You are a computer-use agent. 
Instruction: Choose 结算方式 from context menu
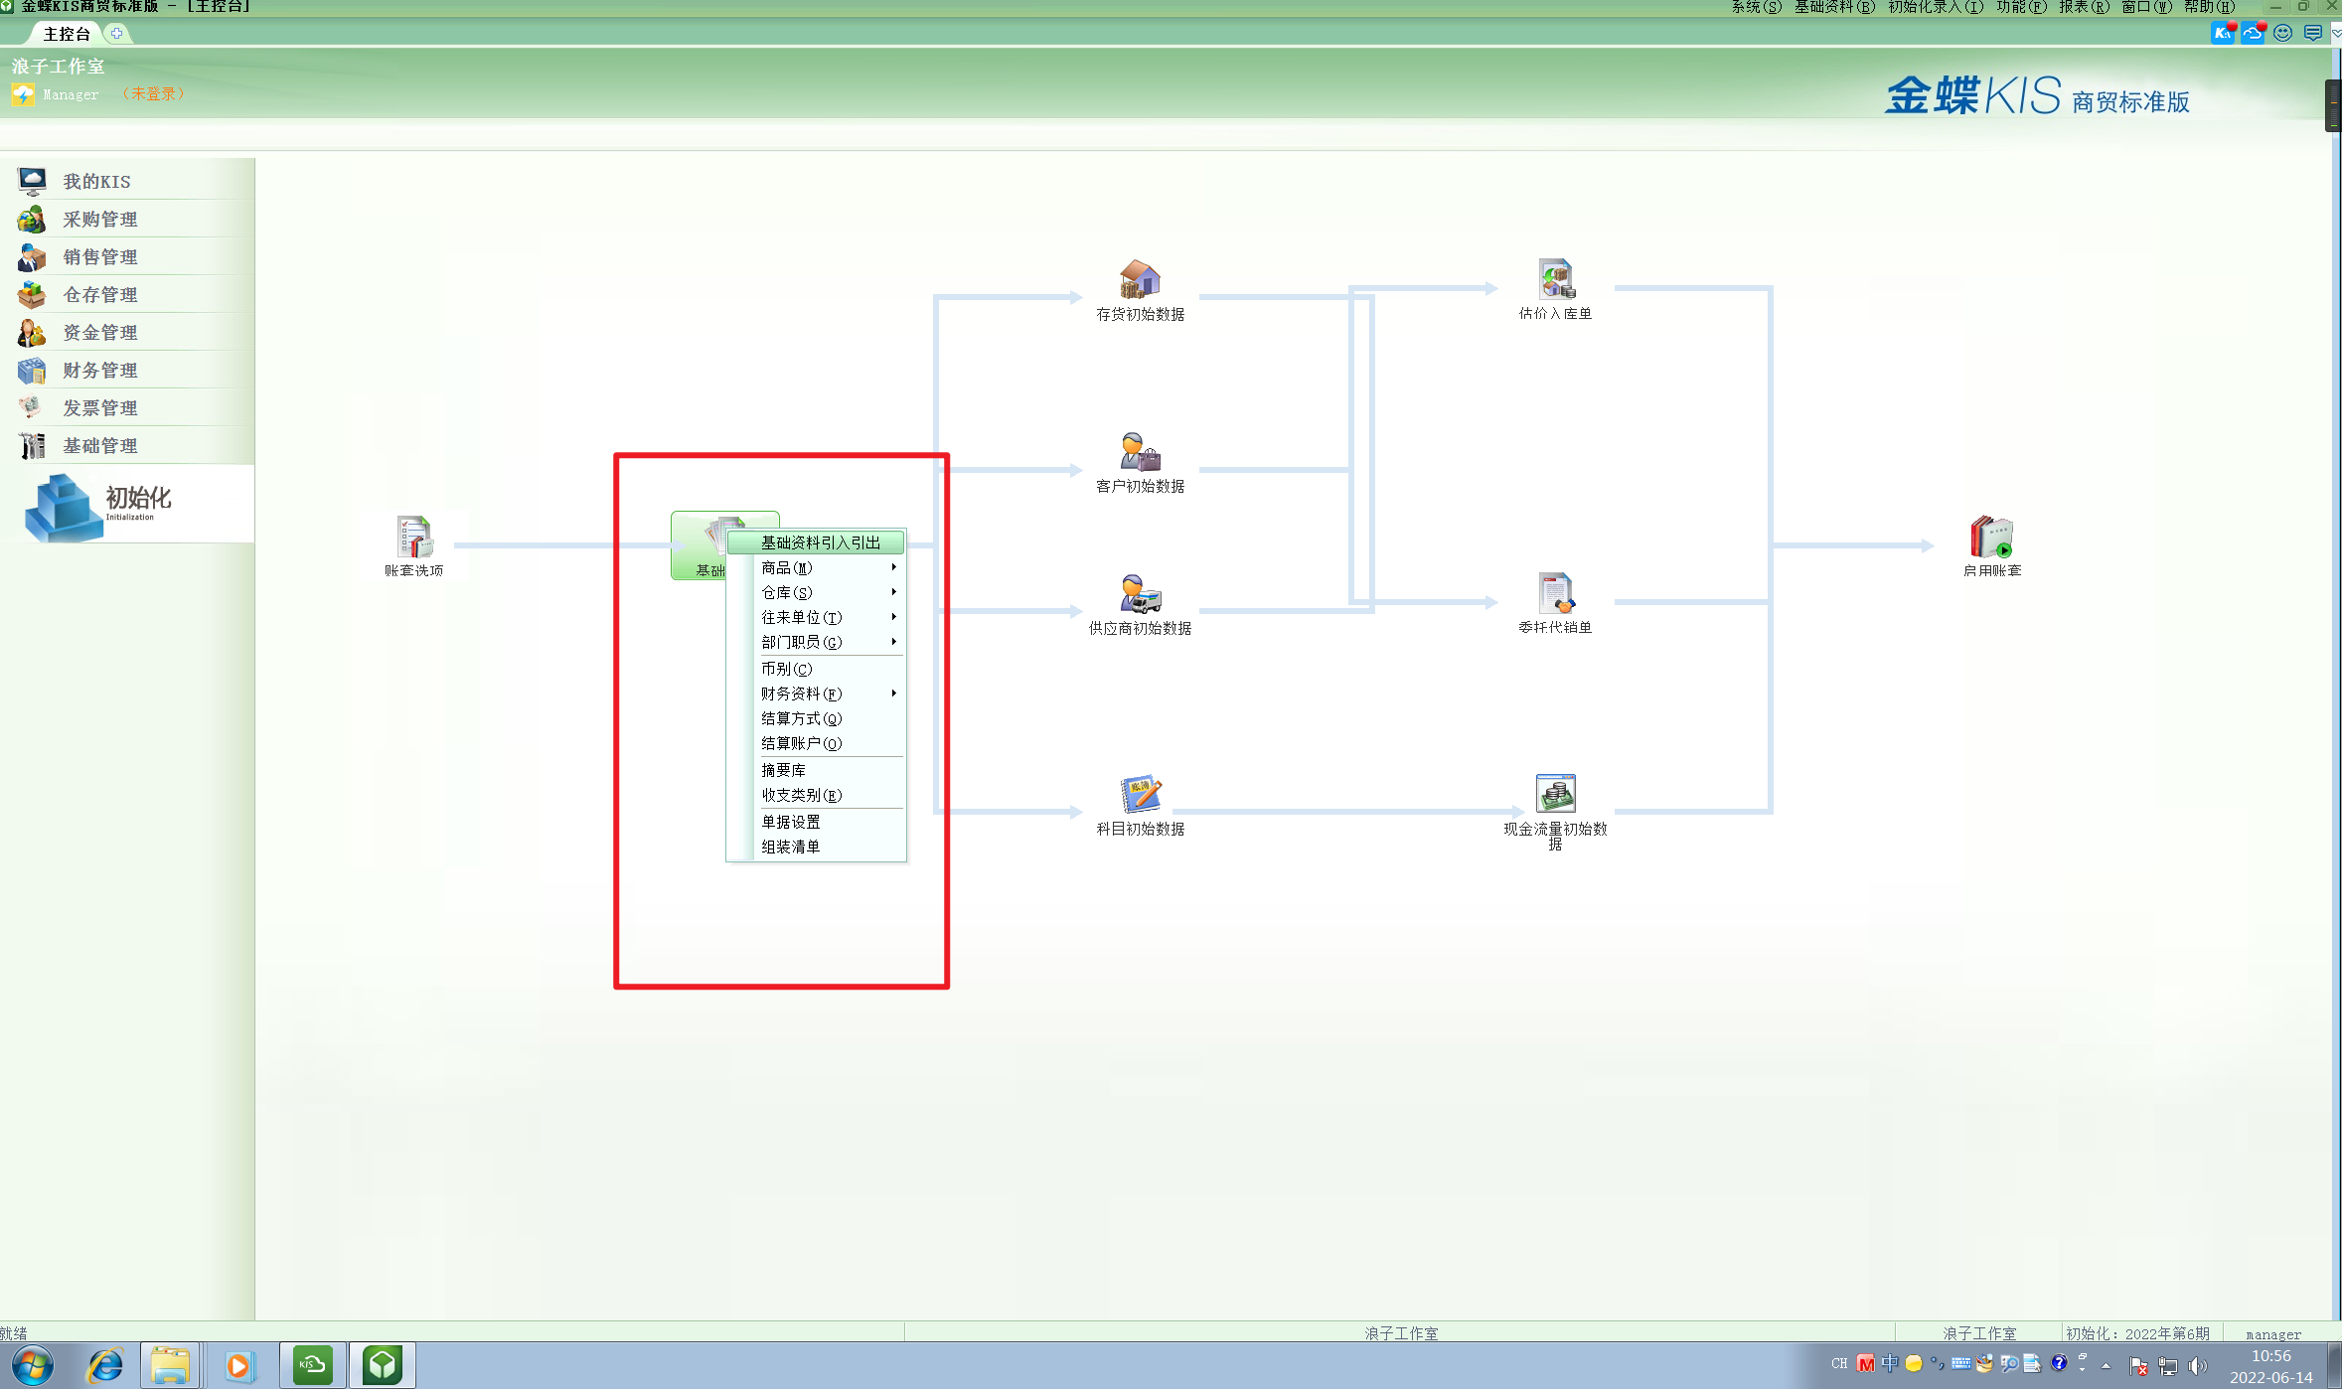click(801, 718)
